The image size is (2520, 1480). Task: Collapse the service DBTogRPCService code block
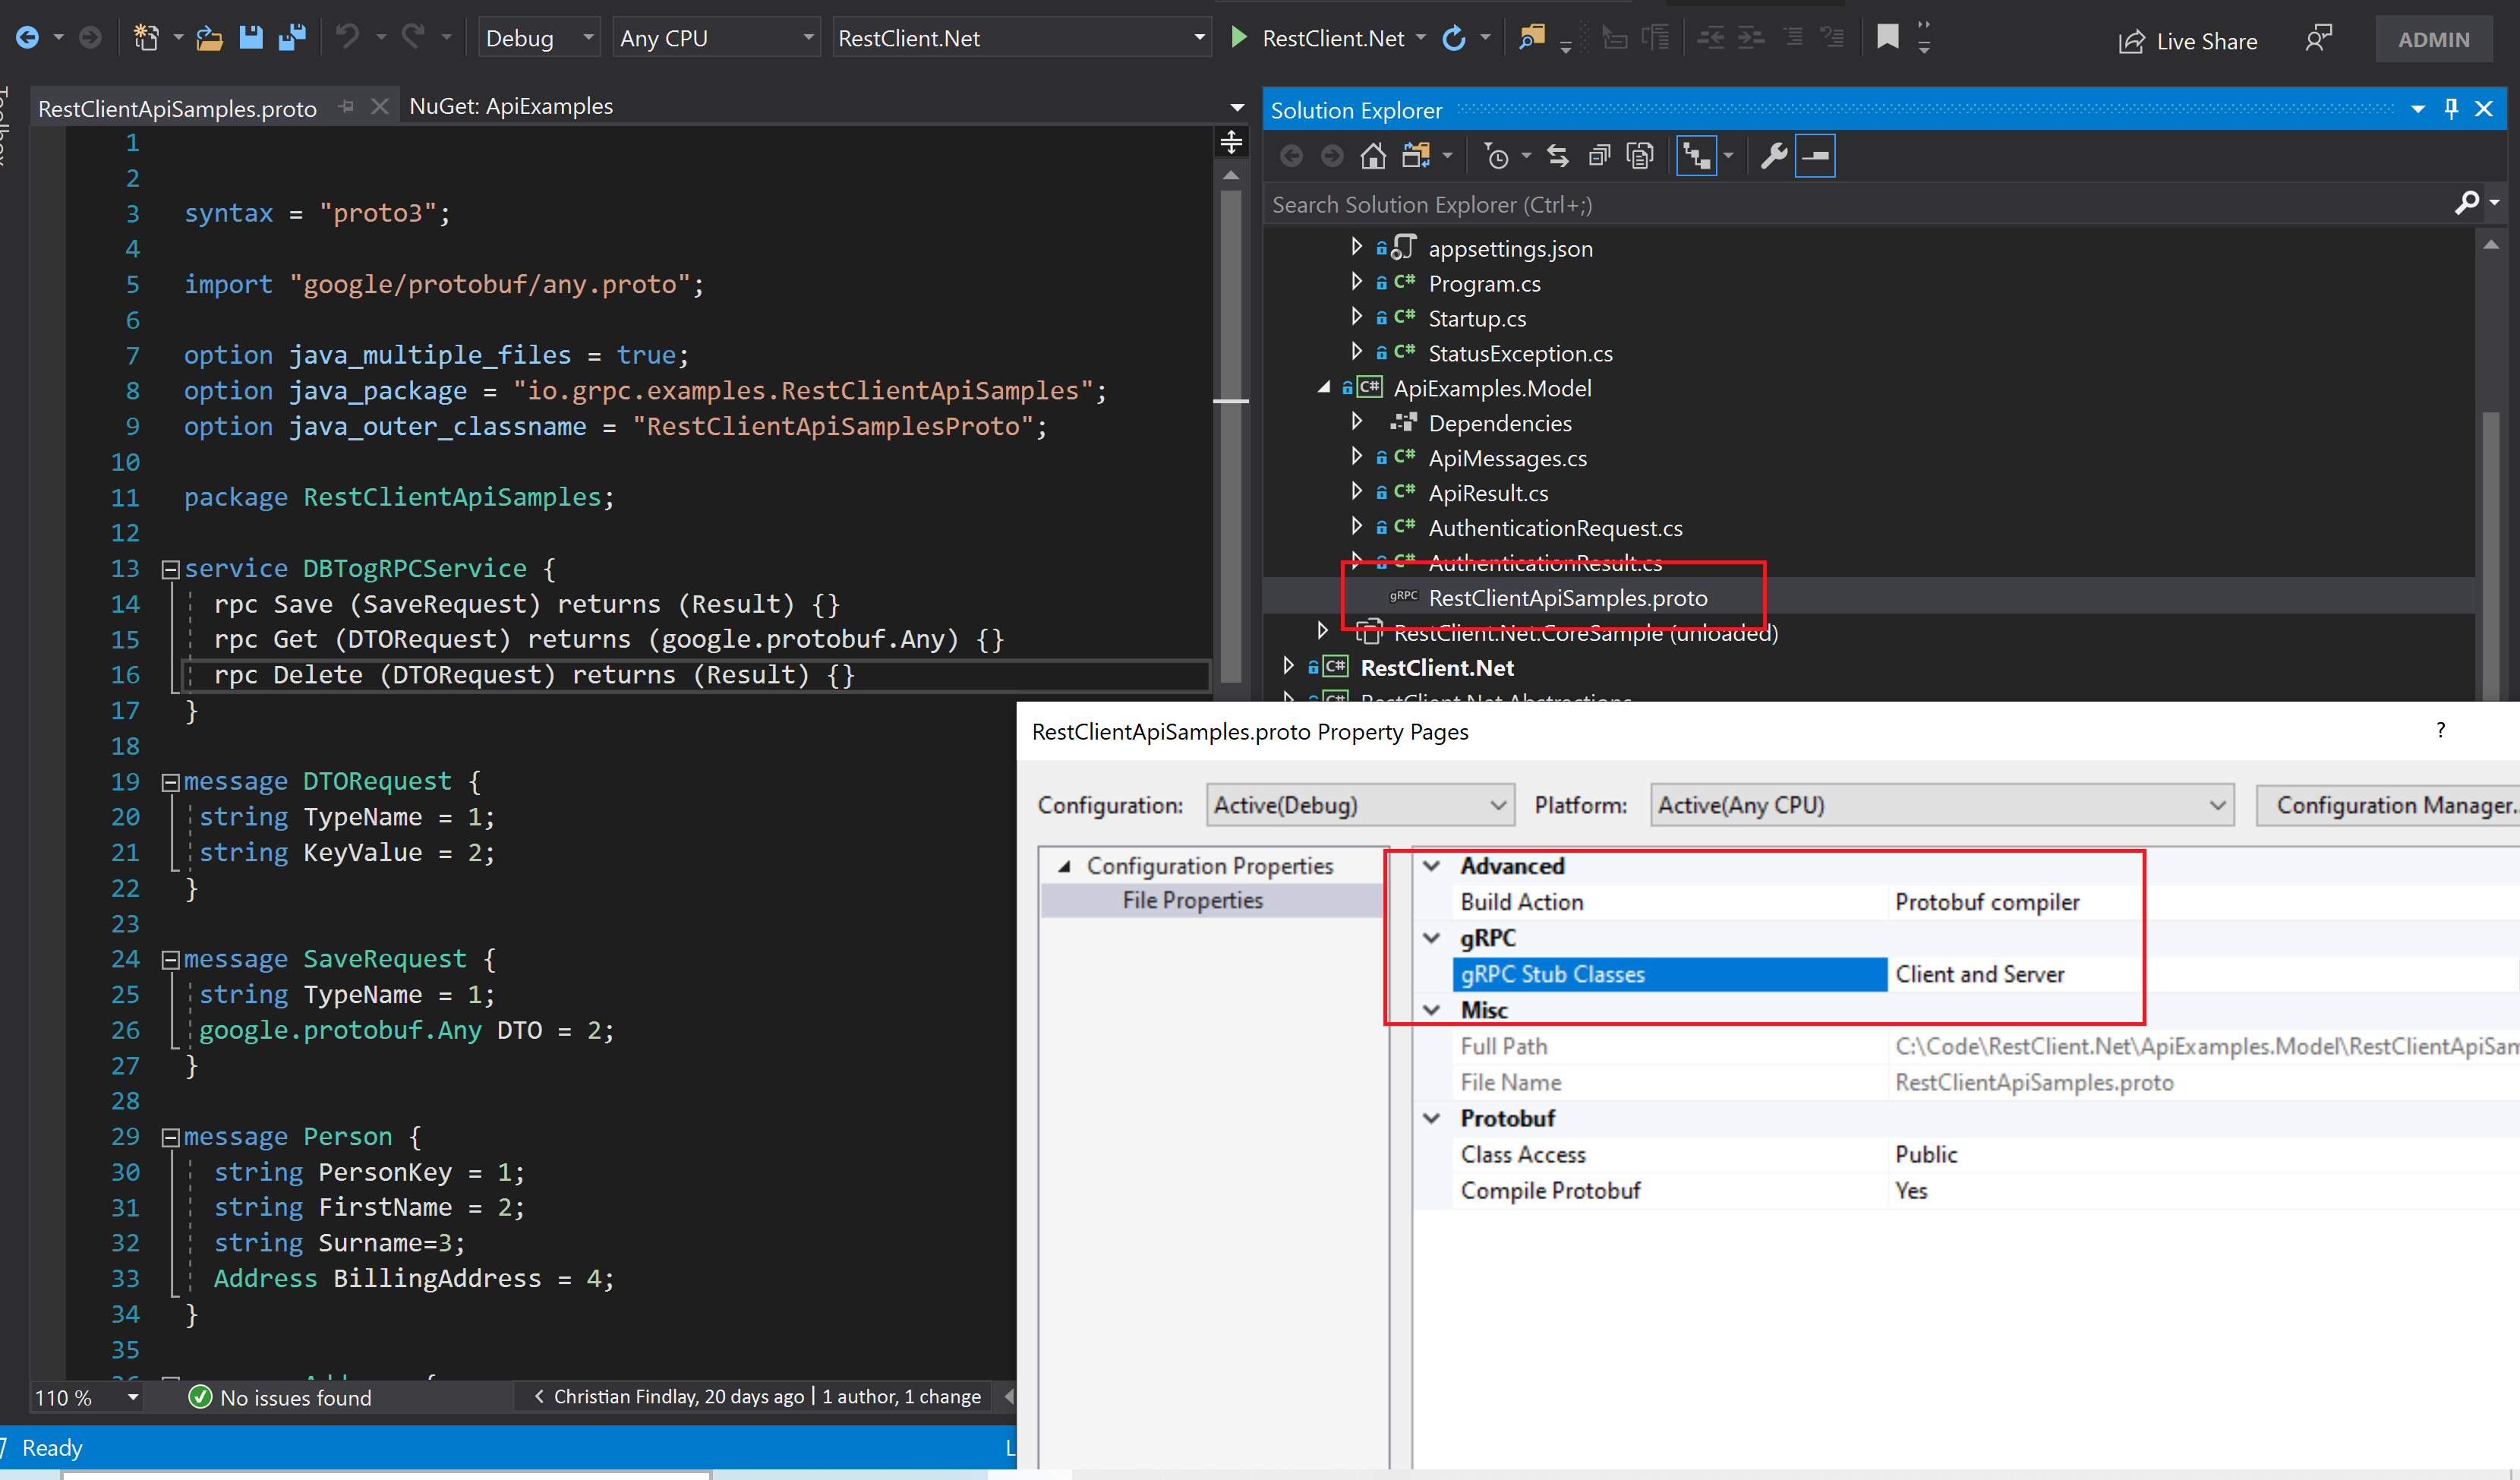(x=170, y=569)
